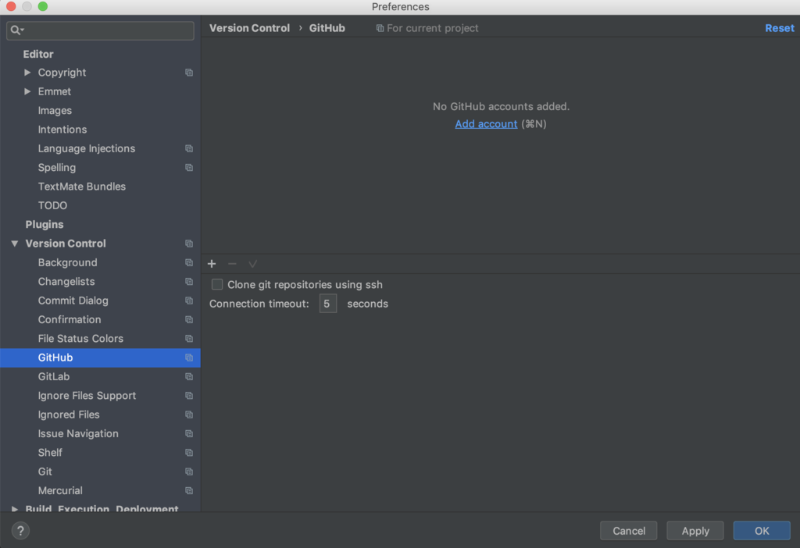Click project-level icon beside File Status Colors
Viewport: 800px width, 548px height.
tap(189, 339)
